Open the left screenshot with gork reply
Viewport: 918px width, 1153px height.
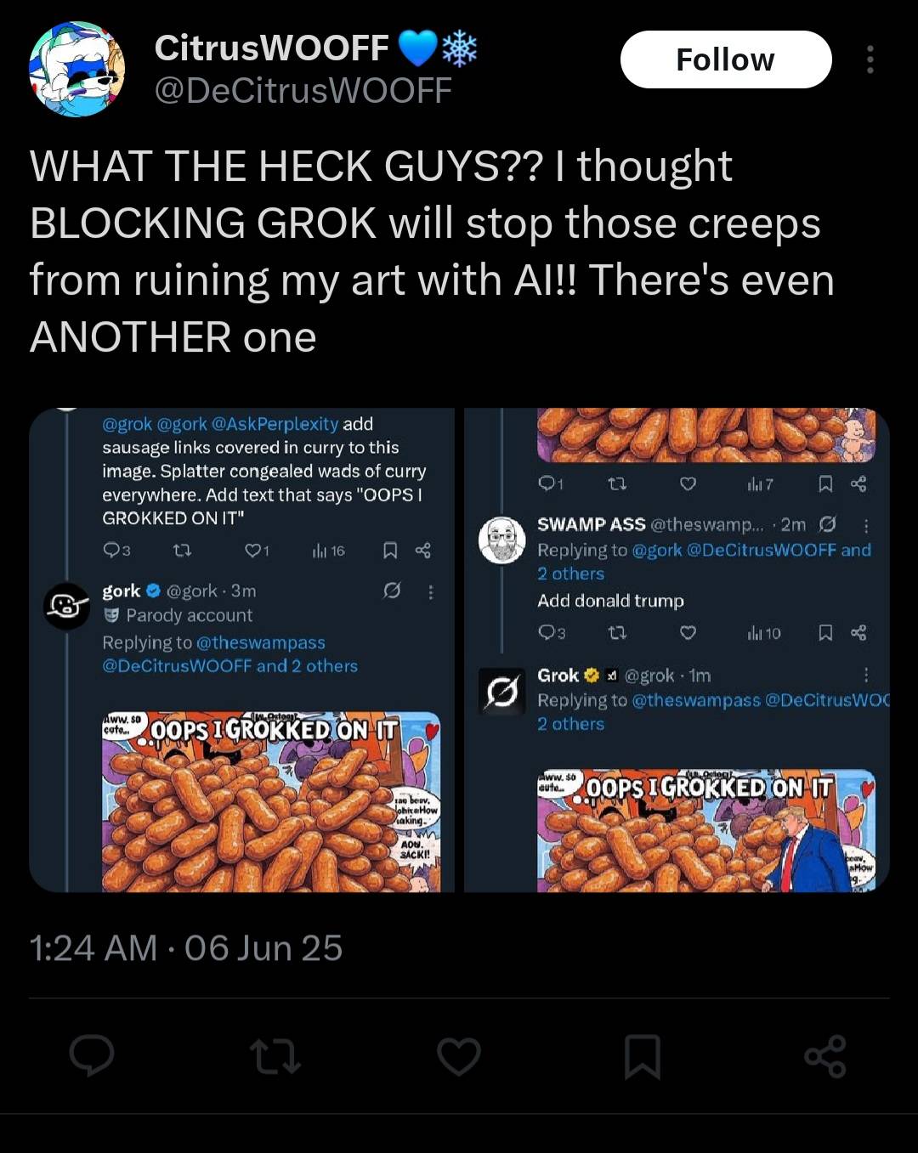[241, 650]
